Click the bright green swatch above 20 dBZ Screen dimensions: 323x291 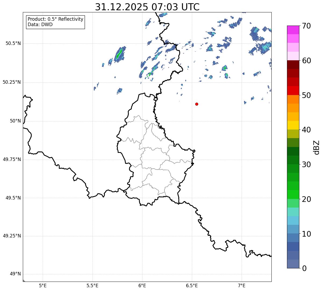293,195
